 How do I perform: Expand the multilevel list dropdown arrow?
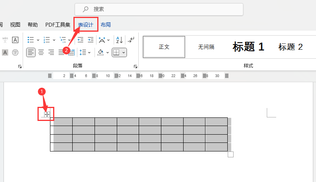69,40
